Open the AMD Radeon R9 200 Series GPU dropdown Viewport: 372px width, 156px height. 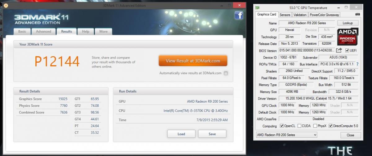(x=287, y=135)
